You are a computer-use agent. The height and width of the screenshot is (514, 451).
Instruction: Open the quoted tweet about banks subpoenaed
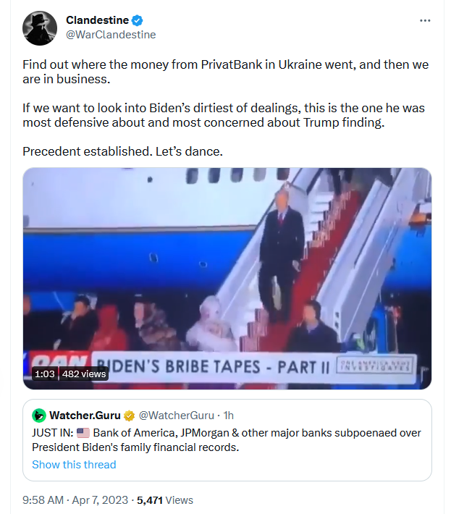(227, 440)
